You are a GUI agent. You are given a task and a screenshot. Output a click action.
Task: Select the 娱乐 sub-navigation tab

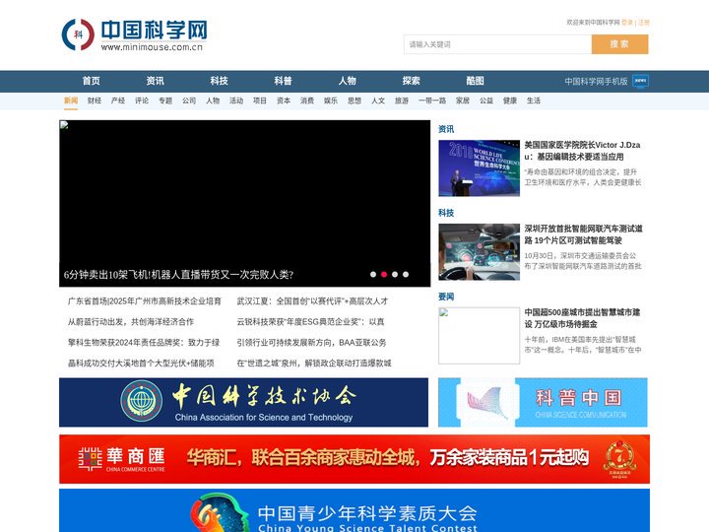(x=331, y=100)
